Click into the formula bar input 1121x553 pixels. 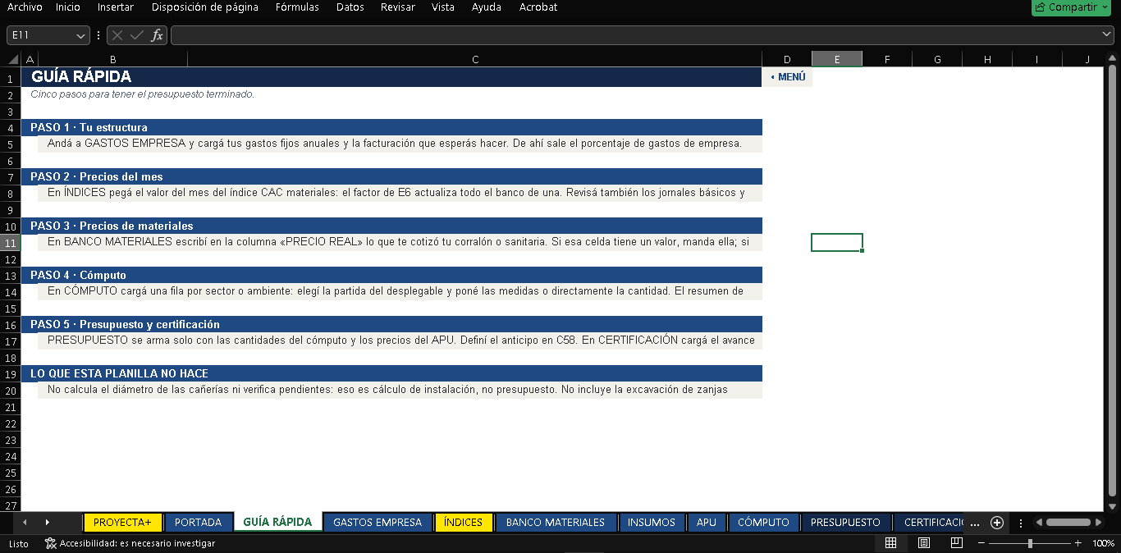tap(636, 35)
